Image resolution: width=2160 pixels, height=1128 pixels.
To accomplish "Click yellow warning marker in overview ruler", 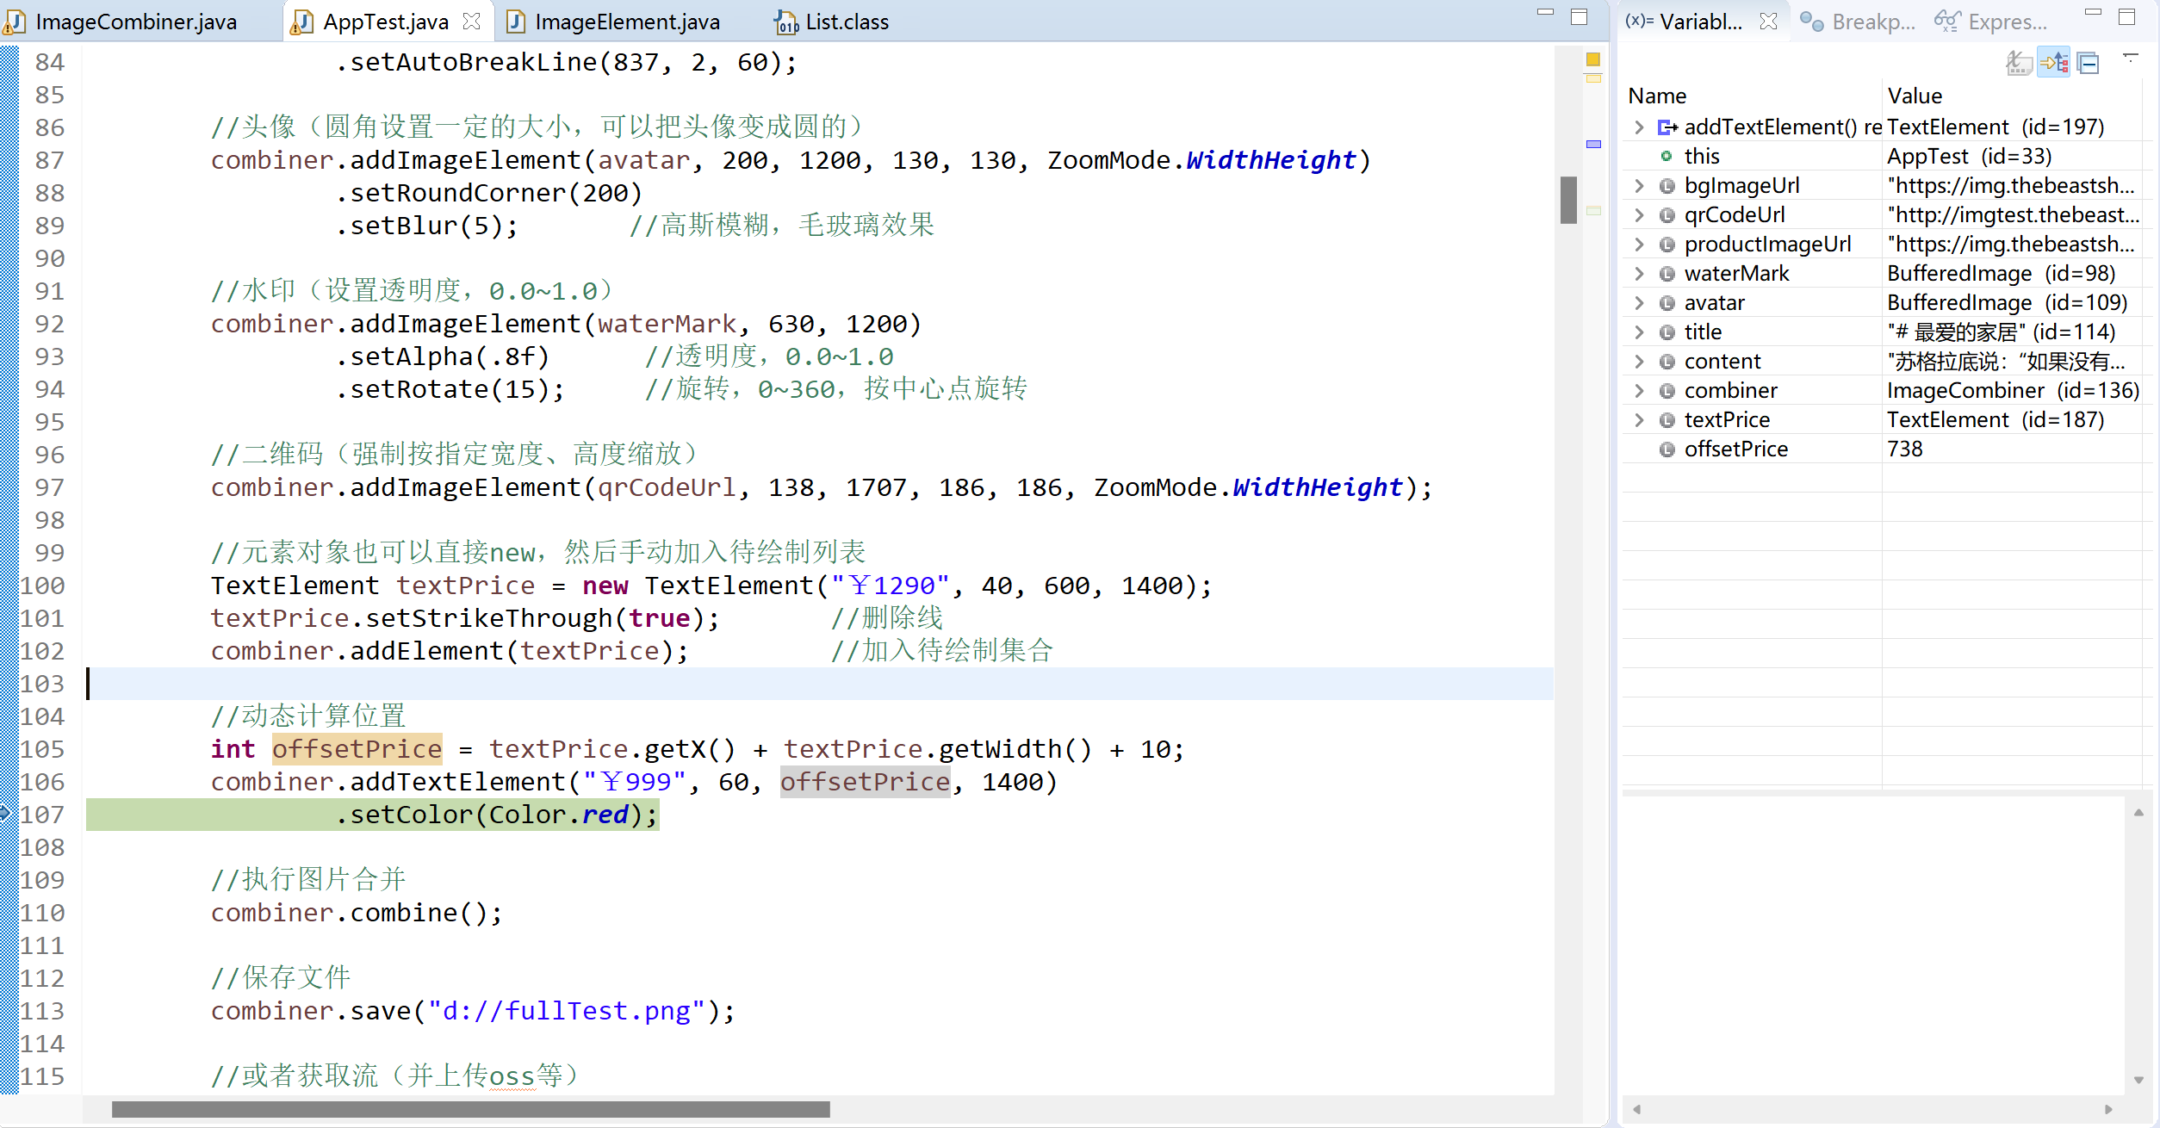I will 1593,59.
